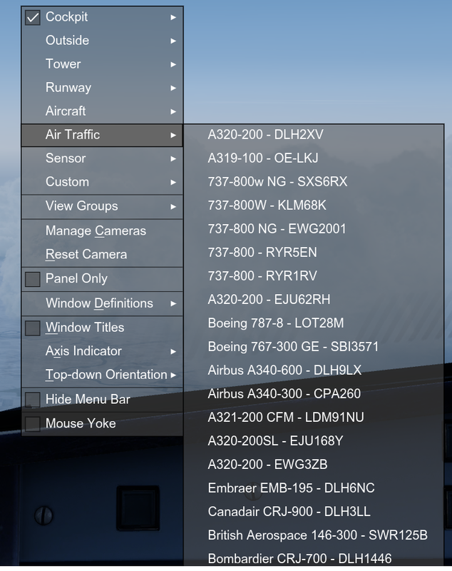Select traffic Canadair CRJ-900 - DLH3LL
The image size is (452, 571).
(314, 512)
